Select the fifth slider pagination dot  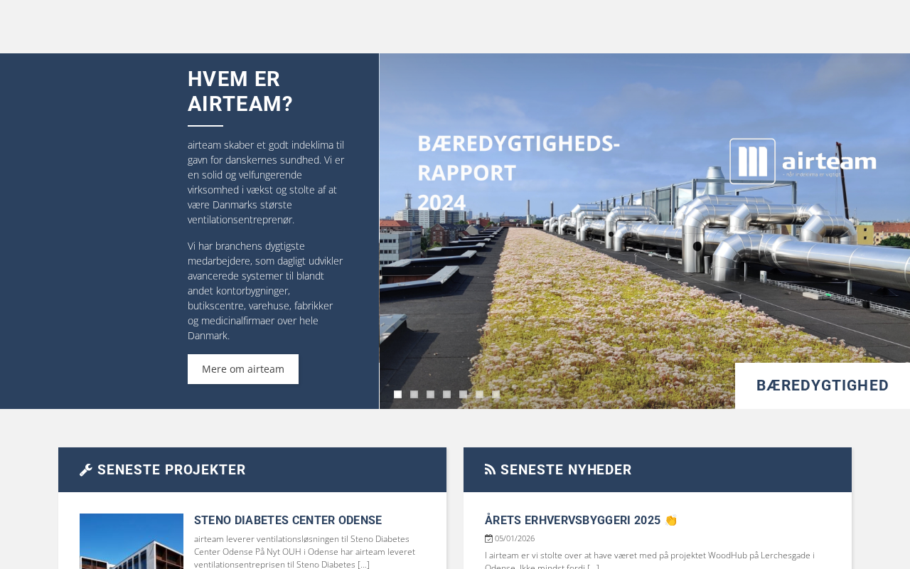point(463,395)
